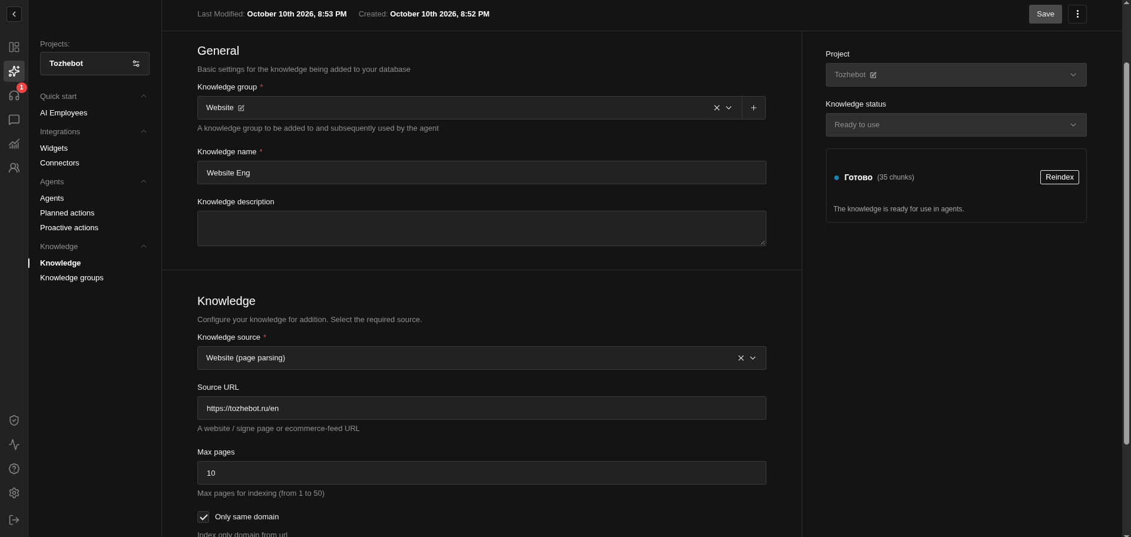This screenshot has width=1131, height=537.
Task: Collapse sidebar with back arrow icon
Action: pyautogui.click(x=14, y=14)
